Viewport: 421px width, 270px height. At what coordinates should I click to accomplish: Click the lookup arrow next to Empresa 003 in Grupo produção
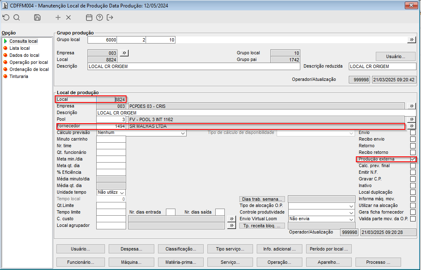click(x=124, y=53)
